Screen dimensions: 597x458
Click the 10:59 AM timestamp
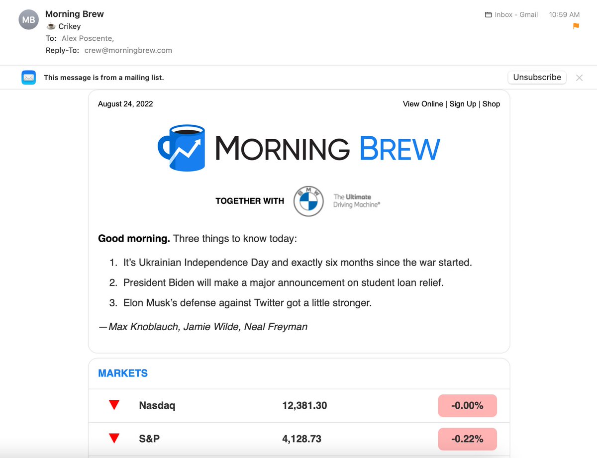[564, 15]
